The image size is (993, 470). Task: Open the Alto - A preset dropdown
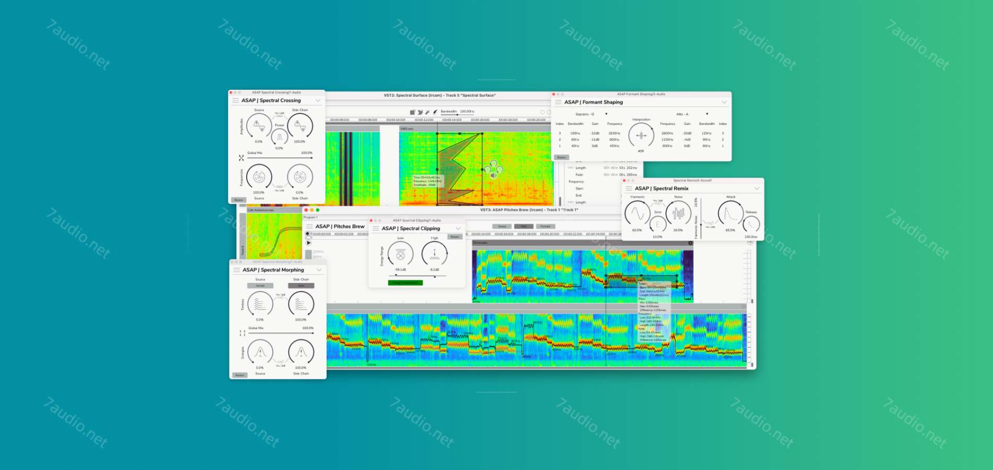tap(691, 114)
